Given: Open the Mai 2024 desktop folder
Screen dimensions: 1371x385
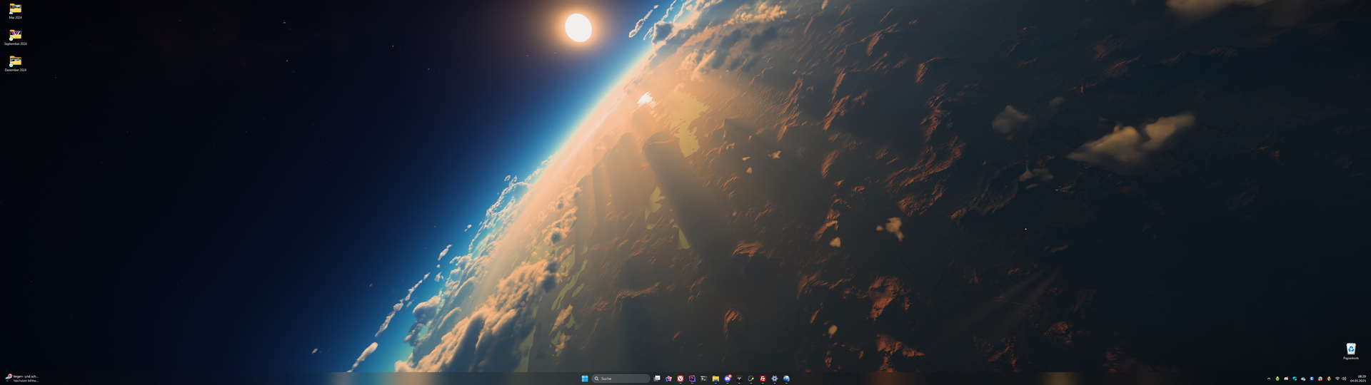Looking at the screenshot, I should point(15,9).
